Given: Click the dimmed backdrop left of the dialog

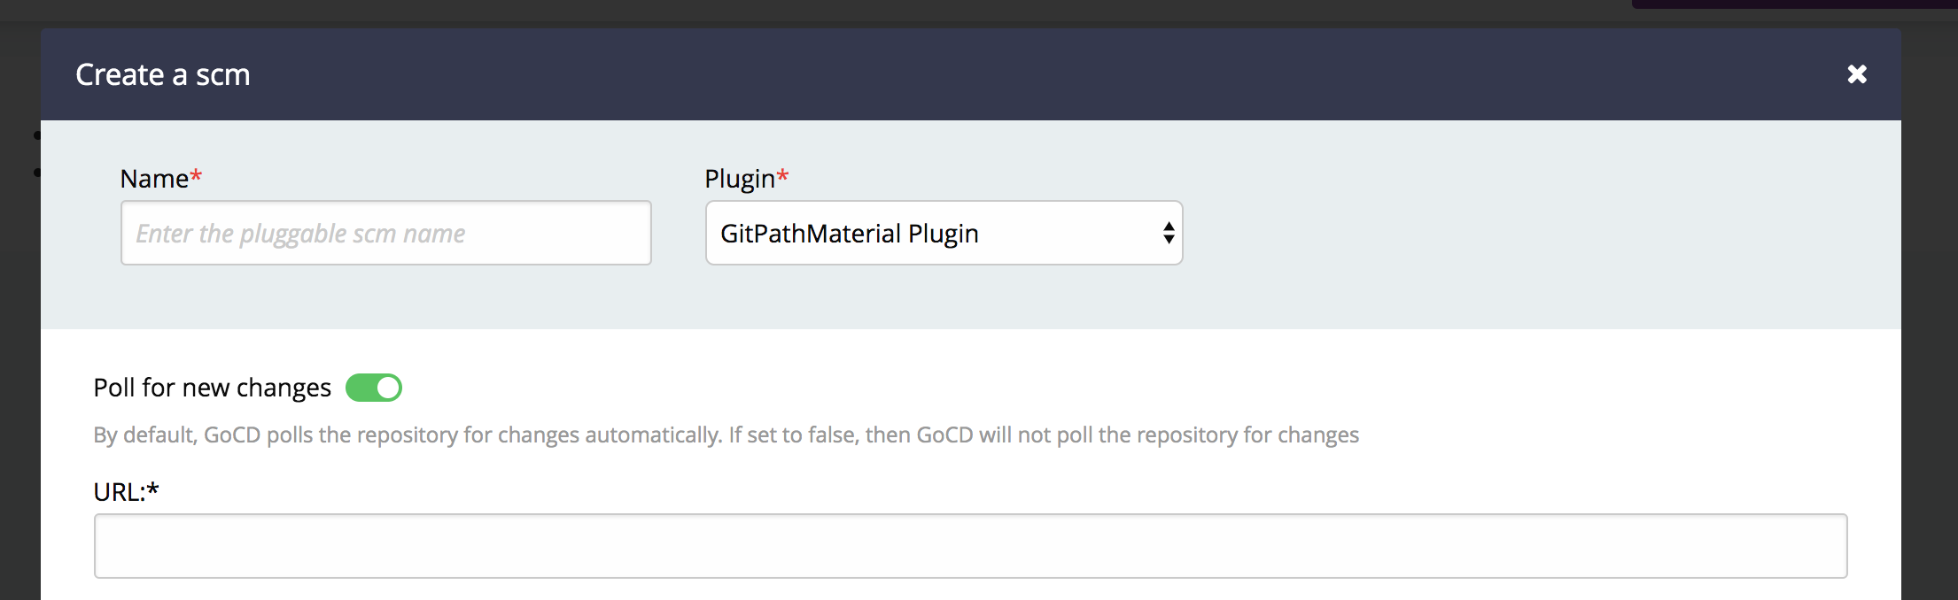Looking at the screenshot, I should [x=19, y=354].
